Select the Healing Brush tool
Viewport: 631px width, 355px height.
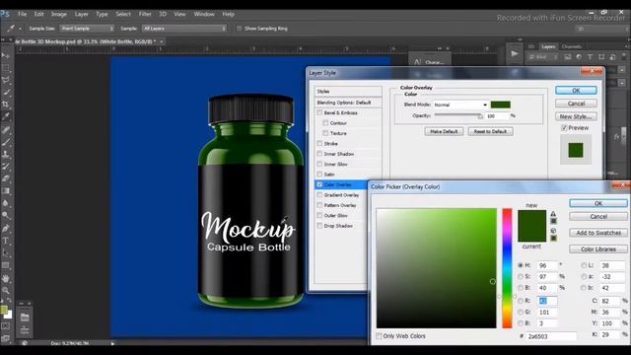6,129
